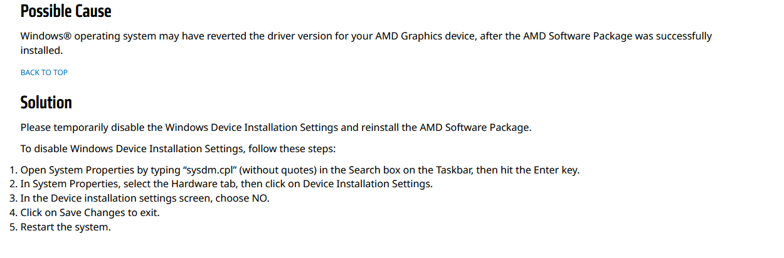Click the line "To disable Windows Device Installation Settings"
784x258 pixels.
click(178, 149)
